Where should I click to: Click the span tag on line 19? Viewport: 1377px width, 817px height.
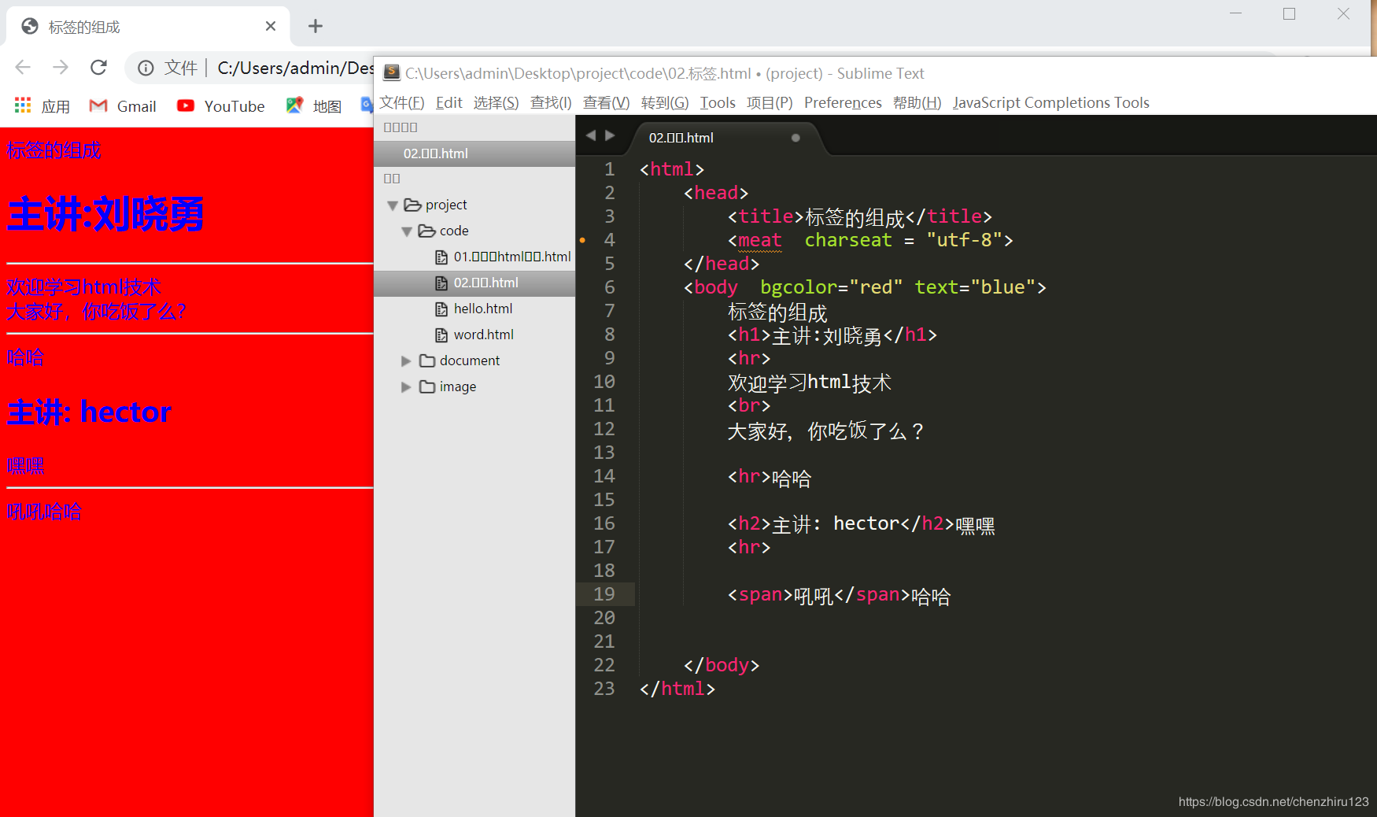point(760,595)
